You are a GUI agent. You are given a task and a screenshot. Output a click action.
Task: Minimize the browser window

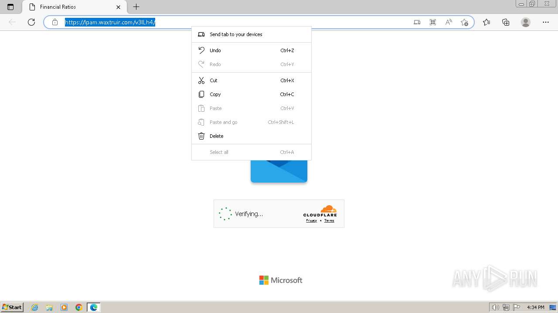pyautogui.click(x=521, y=3)
